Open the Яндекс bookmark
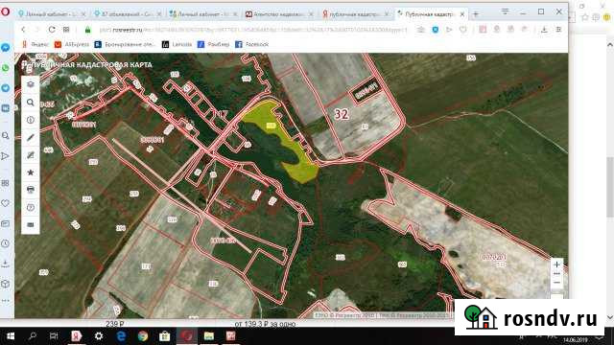Viewport: 614px width, 345px height. pos(35,45)
